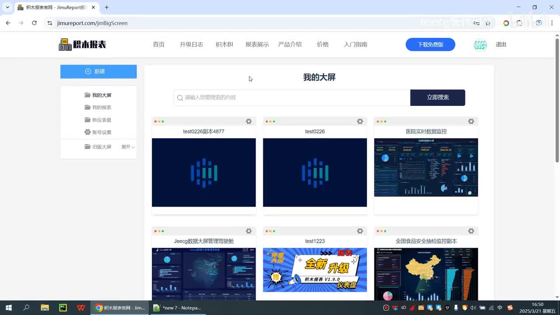Open the browser extensions puzzle icon
Screen dimensions: 560x315
519,23
